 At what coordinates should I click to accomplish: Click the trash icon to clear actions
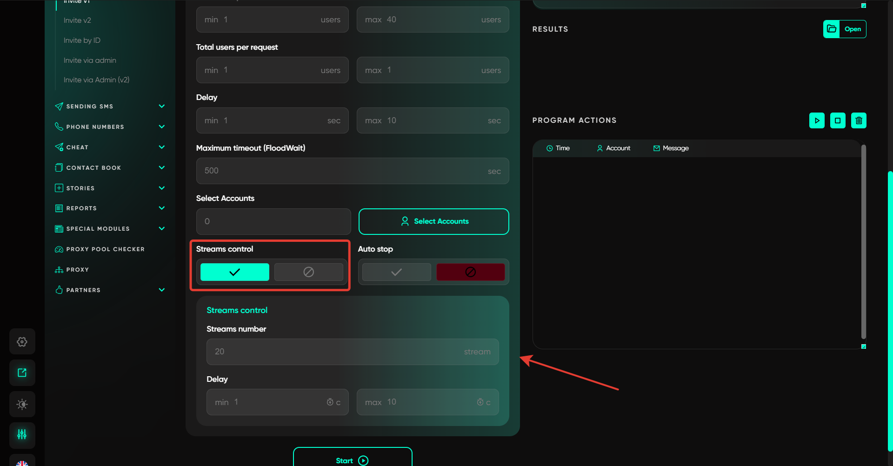tap(859, 120)
